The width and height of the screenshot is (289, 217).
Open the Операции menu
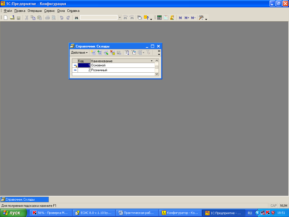pos(35,11)
